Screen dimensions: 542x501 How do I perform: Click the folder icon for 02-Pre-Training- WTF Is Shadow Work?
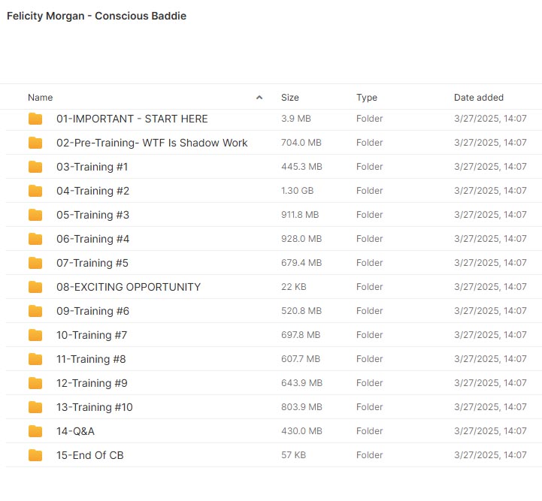point(35,143)
